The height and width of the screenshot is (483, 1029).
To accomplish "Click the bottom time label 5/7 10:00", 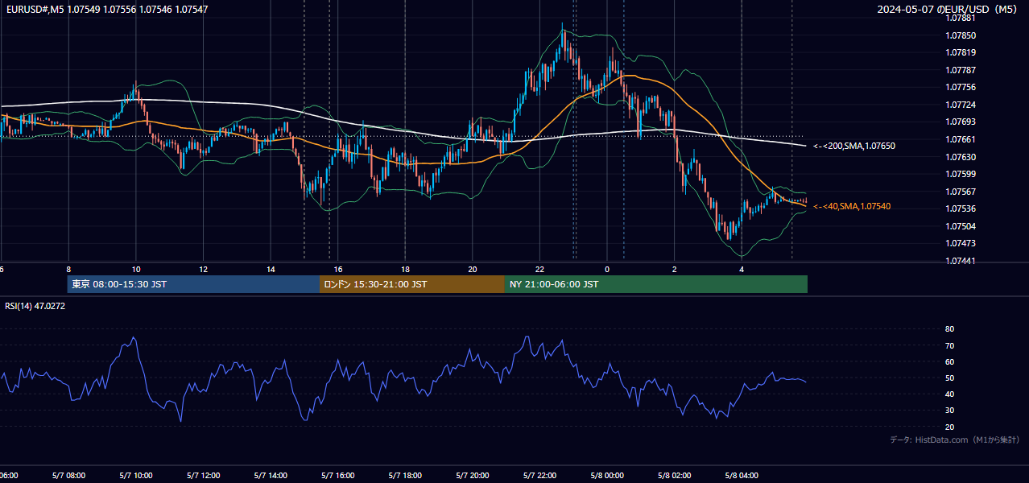I will [135, 476].
